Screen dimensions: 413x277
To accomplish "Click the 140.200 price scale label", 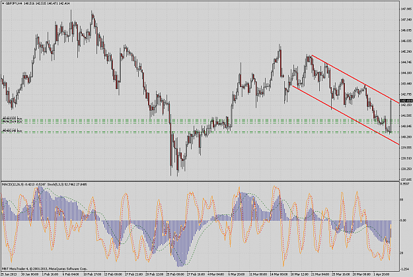I will point(406,137).
